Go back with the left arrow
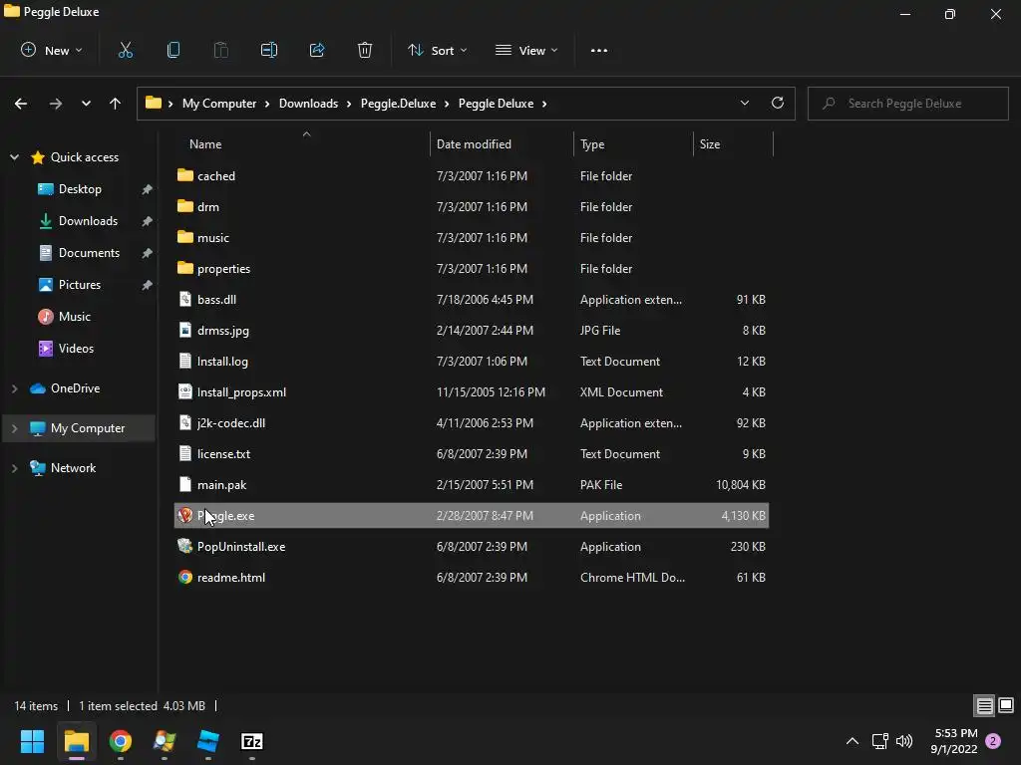 pos(21,104)
